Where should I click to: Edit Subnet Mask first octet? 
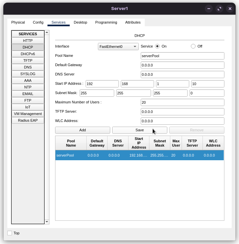pos(97,93)
